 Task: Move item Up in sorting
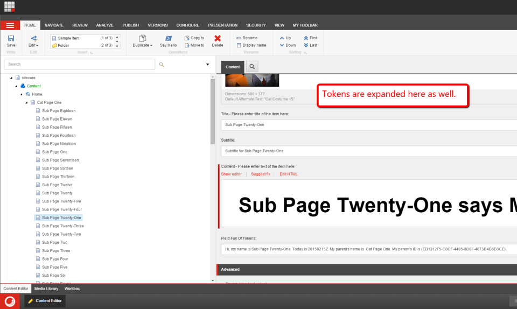click(285, 38)
